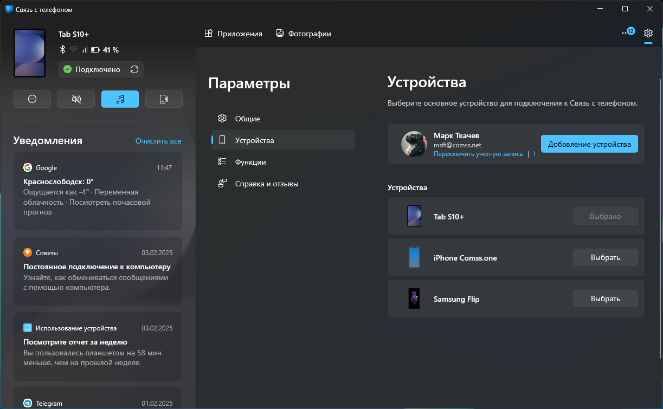Open more options with badge 12
Screen dimensions: 663x409
tap(628, 33)
